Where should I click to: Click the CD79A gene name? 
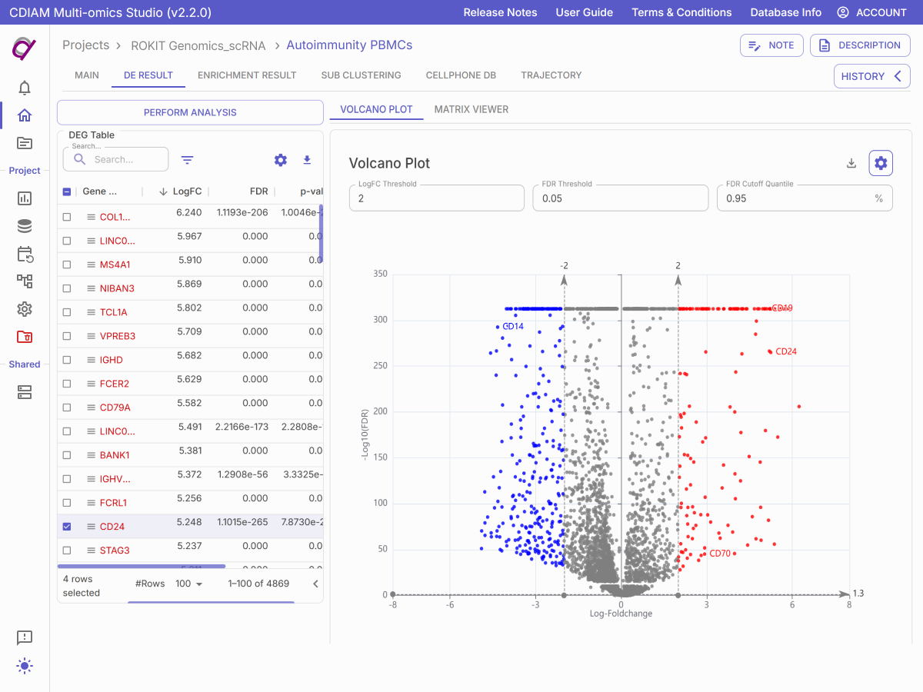point(115,408)
